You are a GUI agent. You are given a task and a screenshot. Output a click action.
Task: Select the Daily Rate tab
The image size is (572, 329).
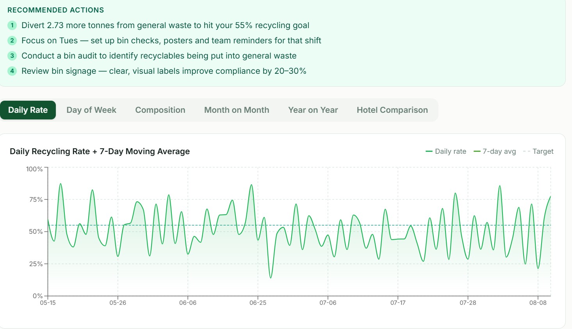(28, 110)
